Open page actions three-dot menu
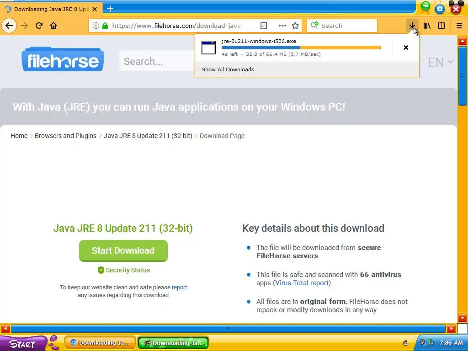The image size is (468, 351). [x=282, y=26]
